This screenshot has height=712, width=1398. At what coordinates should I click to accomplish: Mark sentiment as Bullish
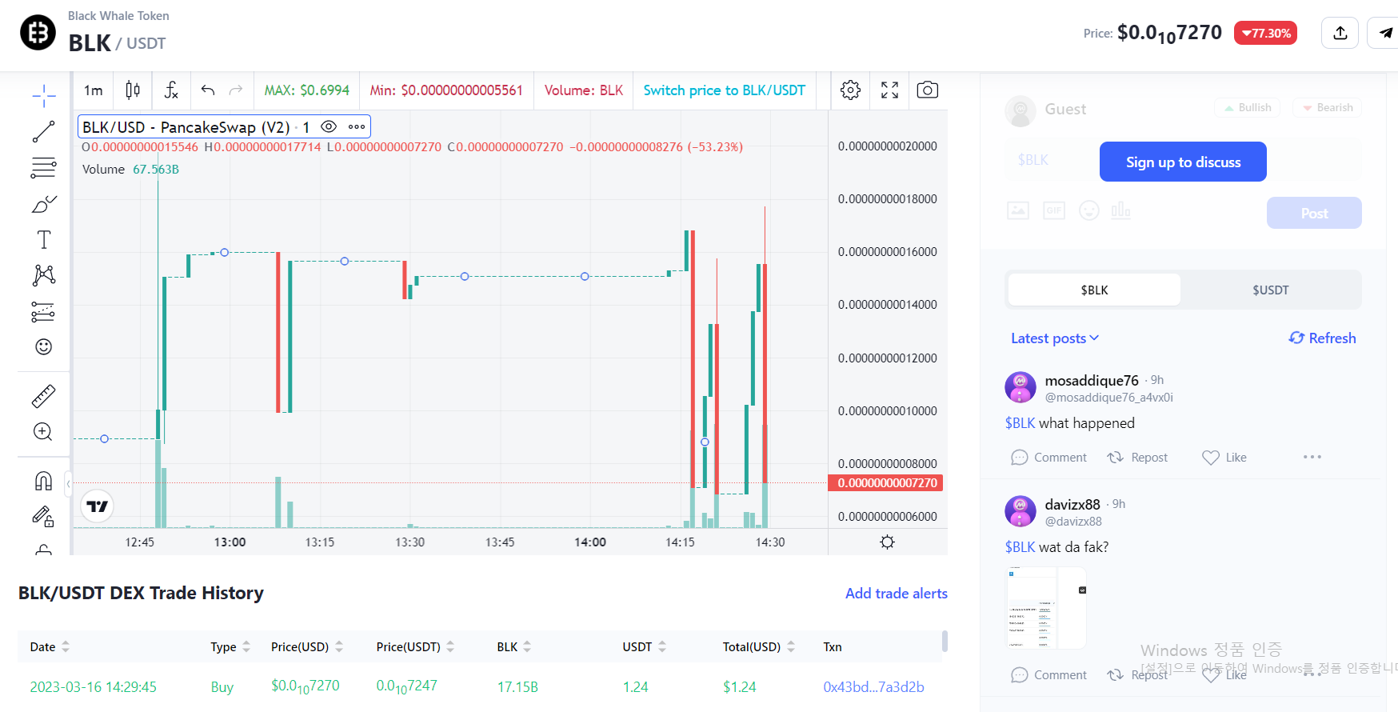(x=1247, y=108)
